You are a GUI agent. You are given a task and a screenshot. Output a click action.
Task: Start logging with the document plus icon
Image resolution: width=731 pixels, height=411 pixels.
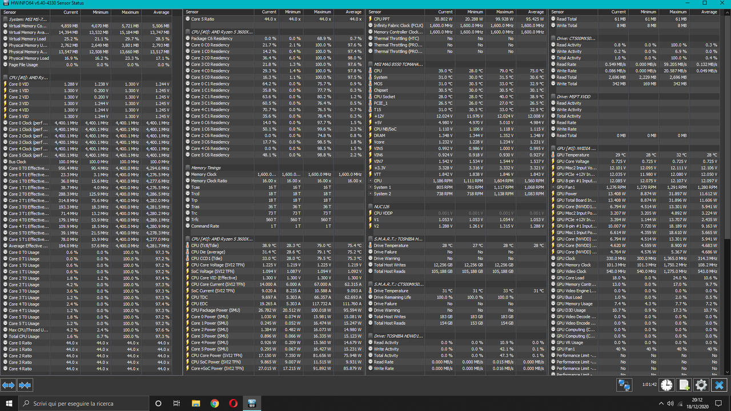tap(684, 385)
